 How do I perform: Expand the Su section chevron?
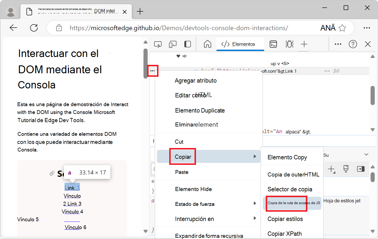click(366, 155)
